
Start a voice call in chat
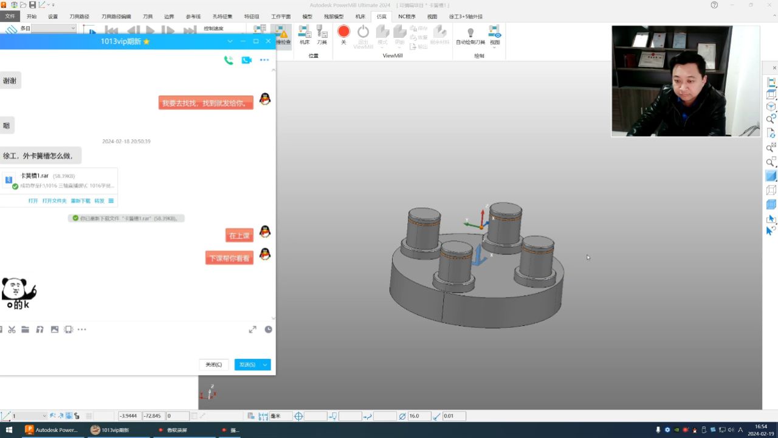pyautogui.click(x=229, y=60)
